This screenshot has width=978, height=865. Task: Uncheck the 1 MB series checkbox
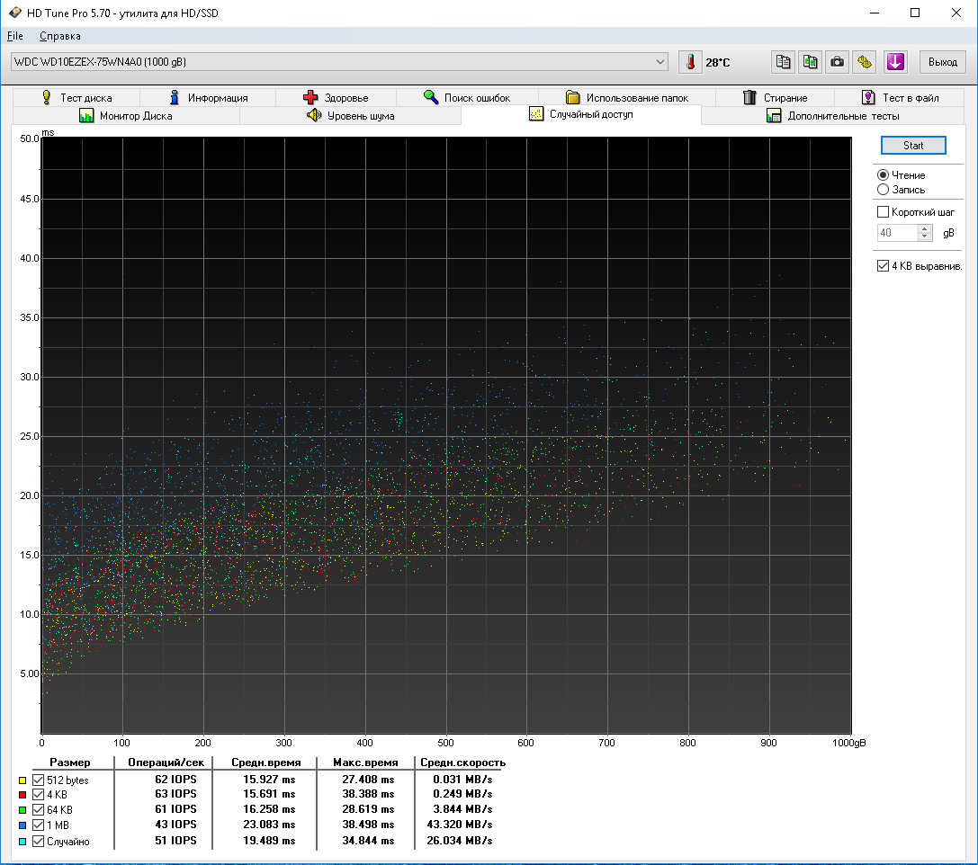(38, 825)
